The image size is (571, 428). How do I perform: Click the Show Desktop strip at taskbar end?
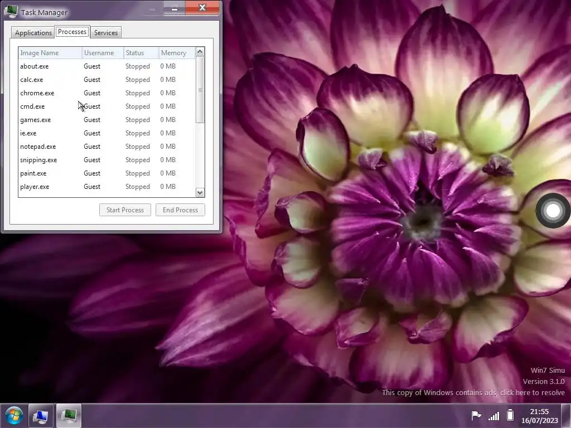coord(567,416)
